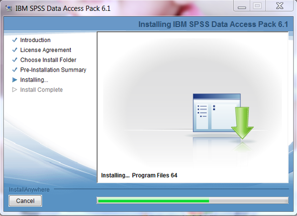The width and height of the screenshot is (297, 216).
Task: Minimize the installer window
Action: click(242, 6)
